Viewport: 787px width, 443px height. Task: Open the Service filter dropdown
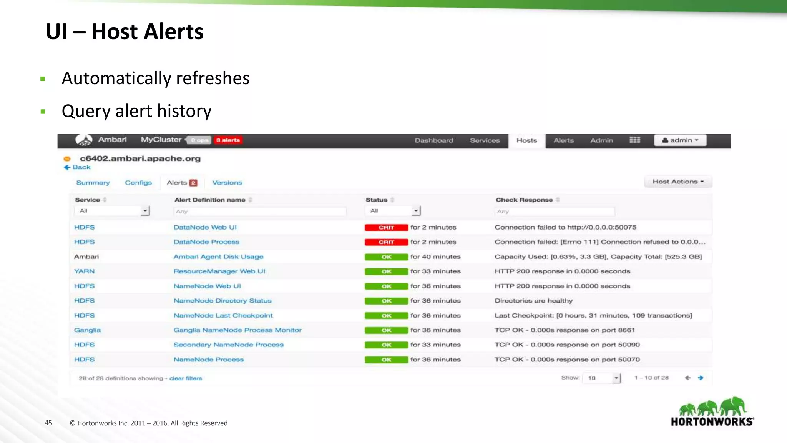(112, 211)
